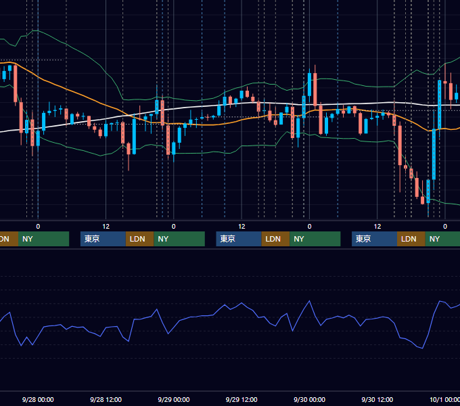Click the hour label 12 above 9/28 12:00

coord(106,227)
